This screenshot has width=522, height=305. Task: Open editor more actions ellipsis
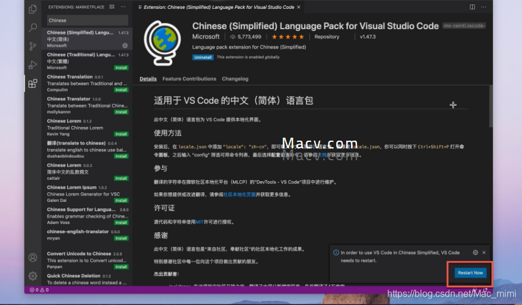tap(483, 7)
